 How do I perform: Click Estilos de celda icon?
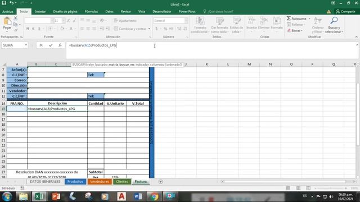tap(236, 21)
